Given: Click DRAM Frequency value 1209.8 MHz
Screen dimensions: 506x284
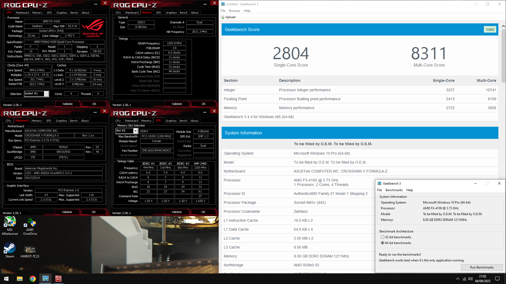Looking at the screenshot, I should tap(174, 43).
